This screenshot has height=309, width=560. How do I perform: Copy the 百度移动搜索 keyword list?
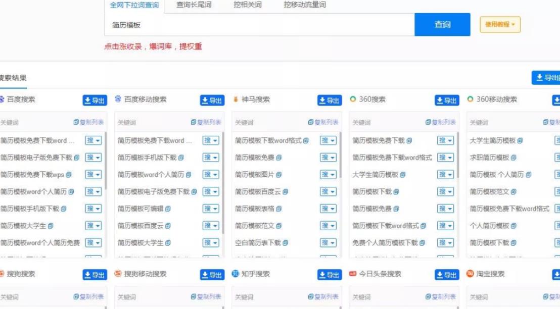tap(206, 122)
